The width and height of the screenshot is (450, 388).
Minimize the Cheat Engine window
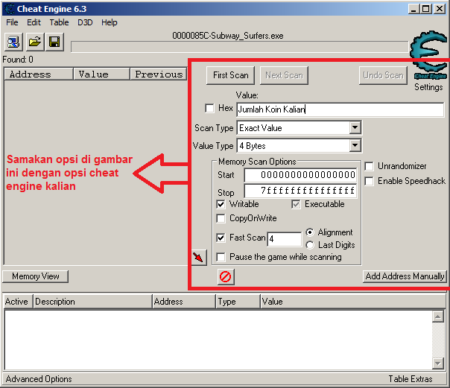(413, 9)
